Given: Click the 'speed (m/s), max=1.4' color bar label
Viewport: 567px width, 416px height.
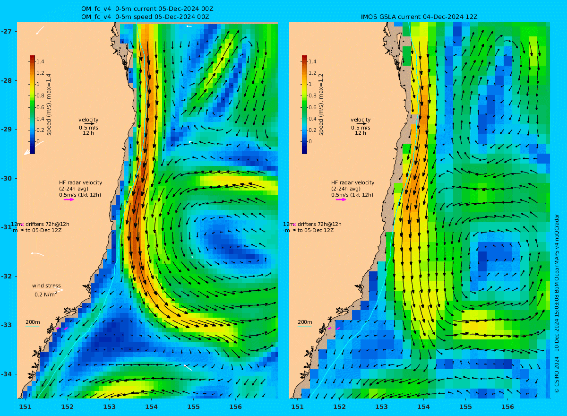Looking at the screenshot, I should point(49,105).
